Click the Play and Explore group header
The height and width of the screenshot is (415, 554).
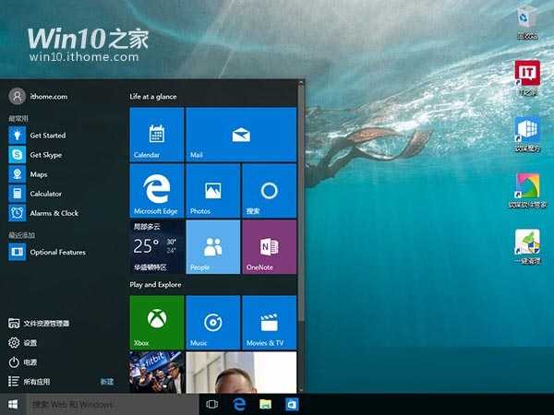click(x=155, y=284)
